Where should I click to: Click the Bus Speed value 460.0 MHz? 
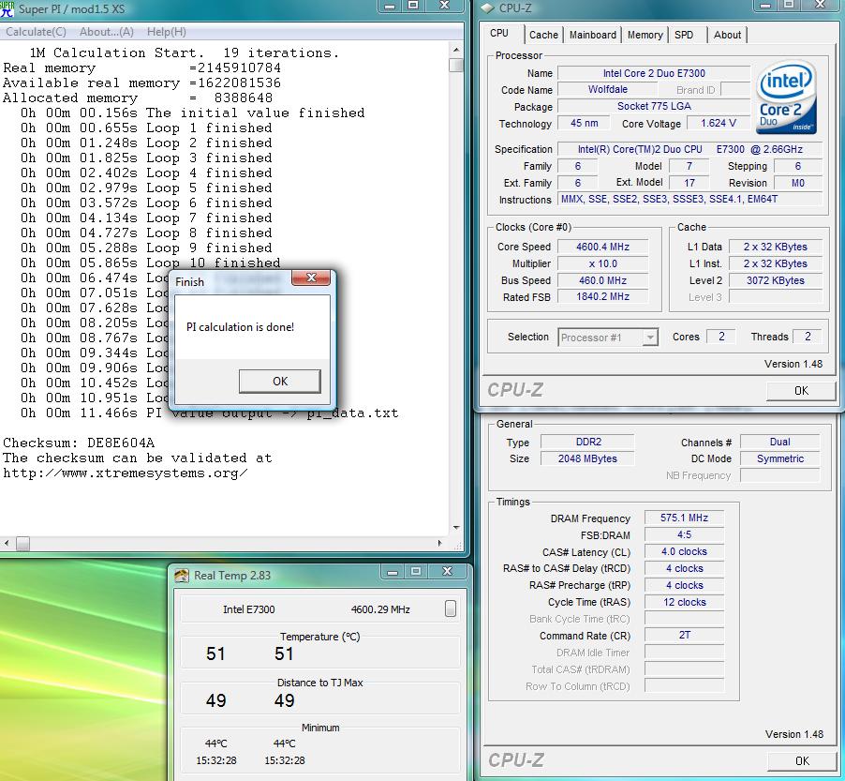(602, 280)
